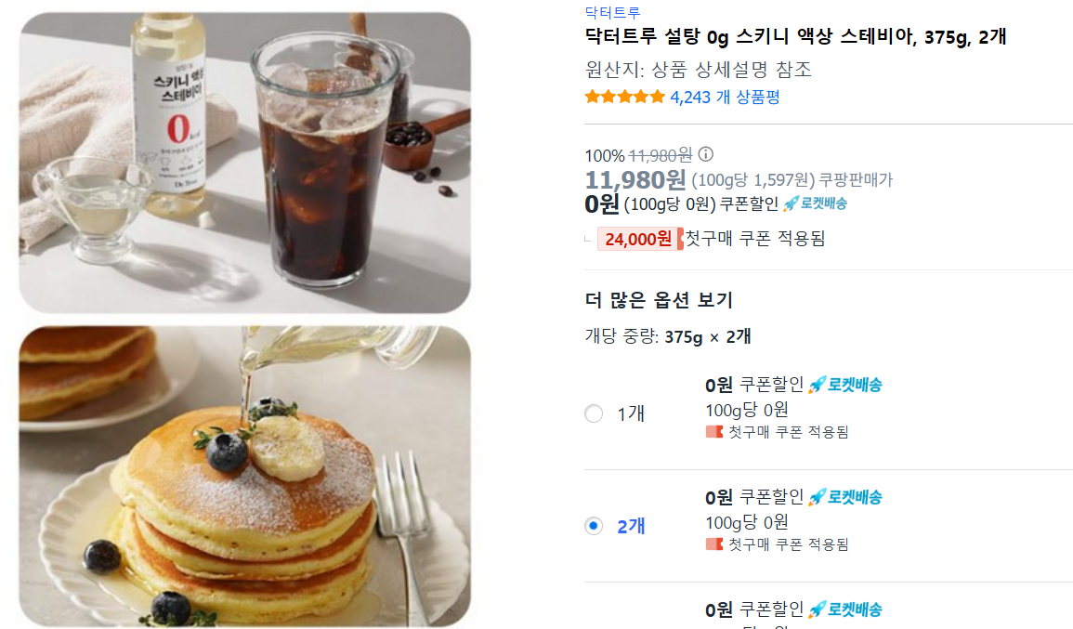Click the 24,000원 coupon badge

[639, 239]
